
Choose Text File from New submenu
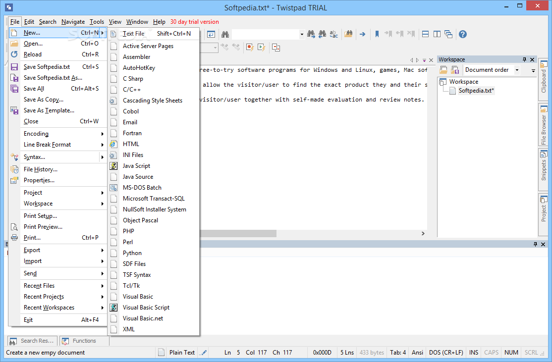[154, 34]
